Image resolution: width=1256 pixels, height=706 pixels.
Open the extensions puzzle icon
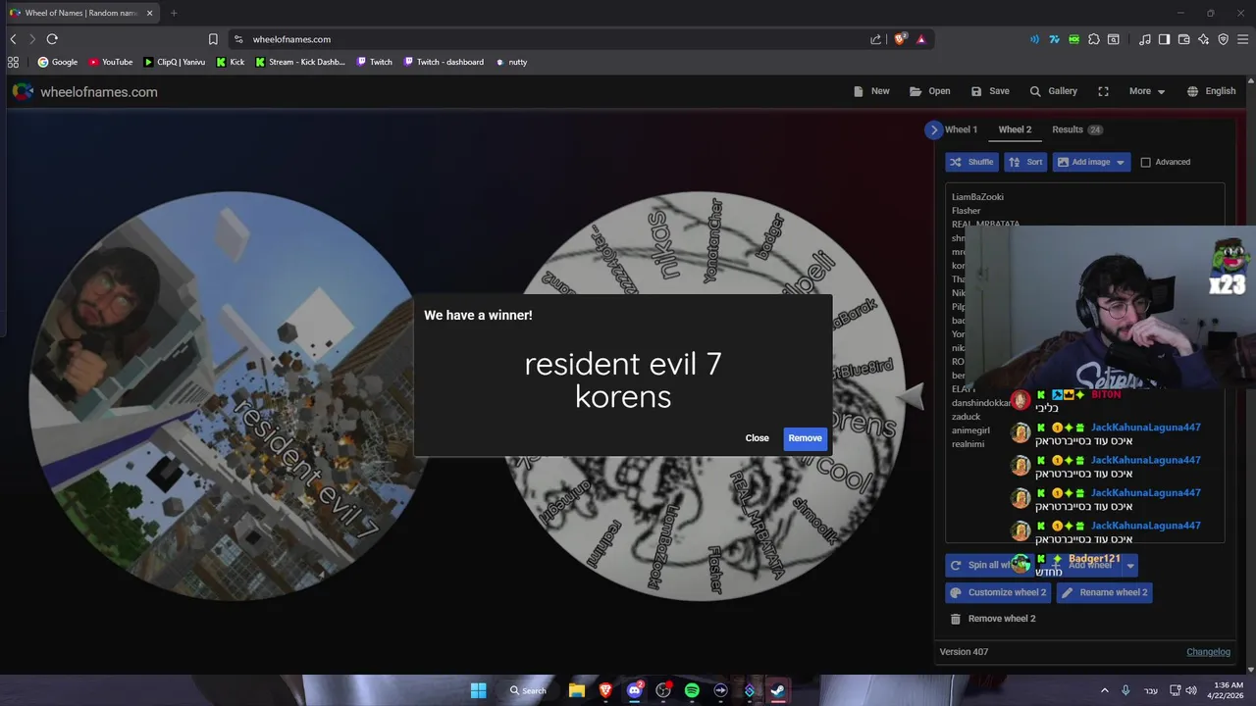pyautogui.click(x=1094, y=39)
